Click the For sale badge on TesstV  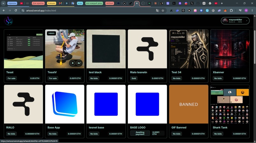pos(53,78)
